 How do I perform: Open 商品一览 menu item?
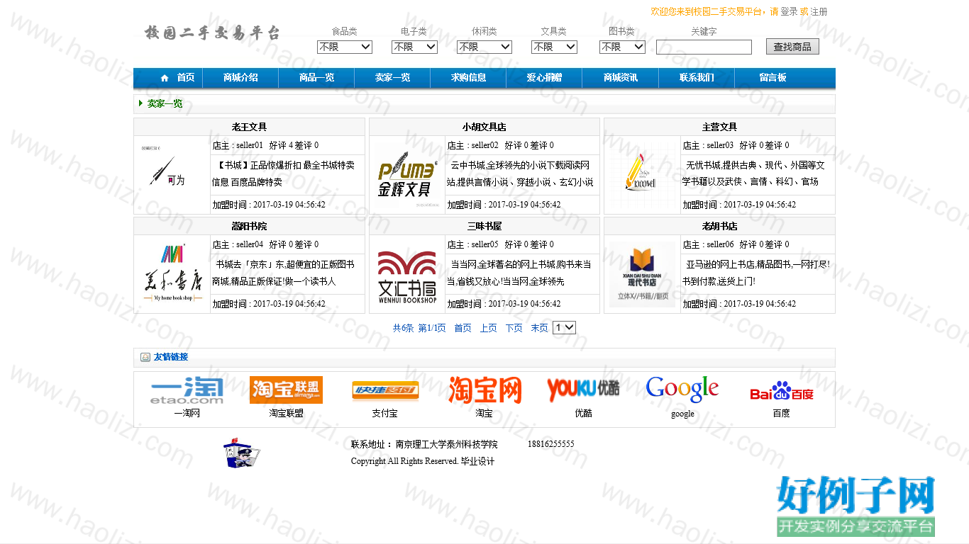(x=316, y=78)
